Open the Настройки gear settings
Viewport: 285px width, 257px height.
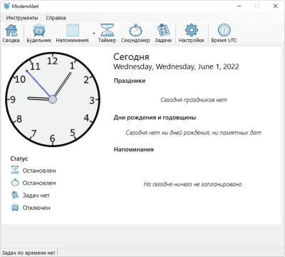192,30
